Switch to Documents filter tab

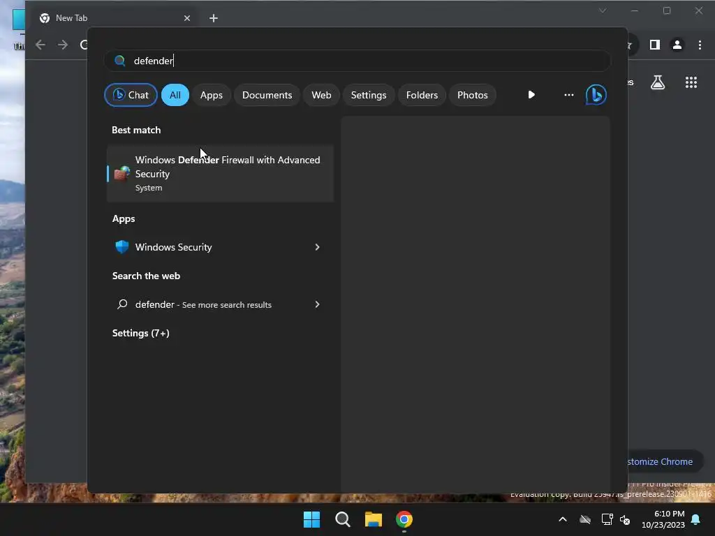267,95
